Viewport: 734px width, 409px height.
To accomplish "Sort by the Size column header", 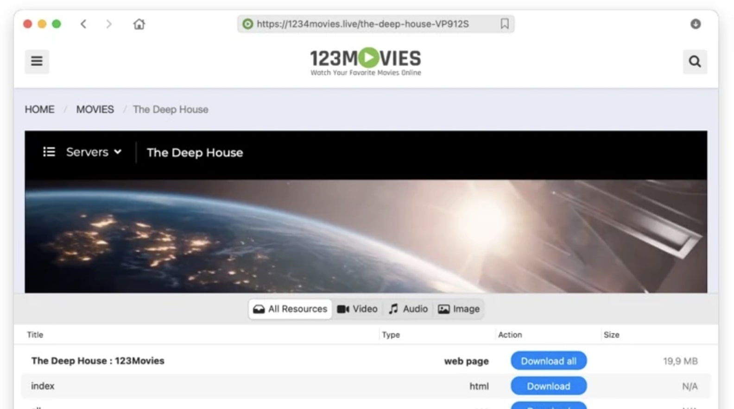I will (611, 335).
